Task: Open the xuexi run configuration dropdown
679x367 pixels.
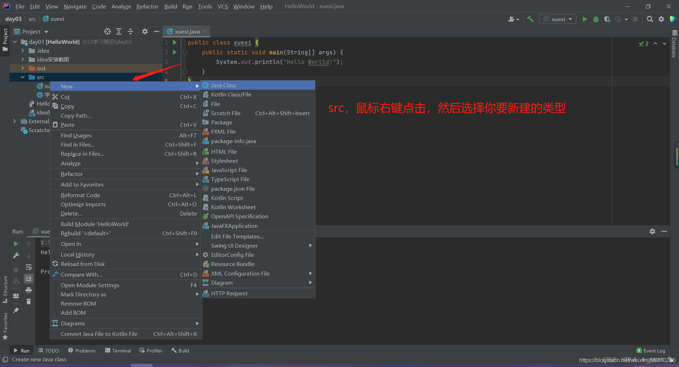Action: [558, 19]
